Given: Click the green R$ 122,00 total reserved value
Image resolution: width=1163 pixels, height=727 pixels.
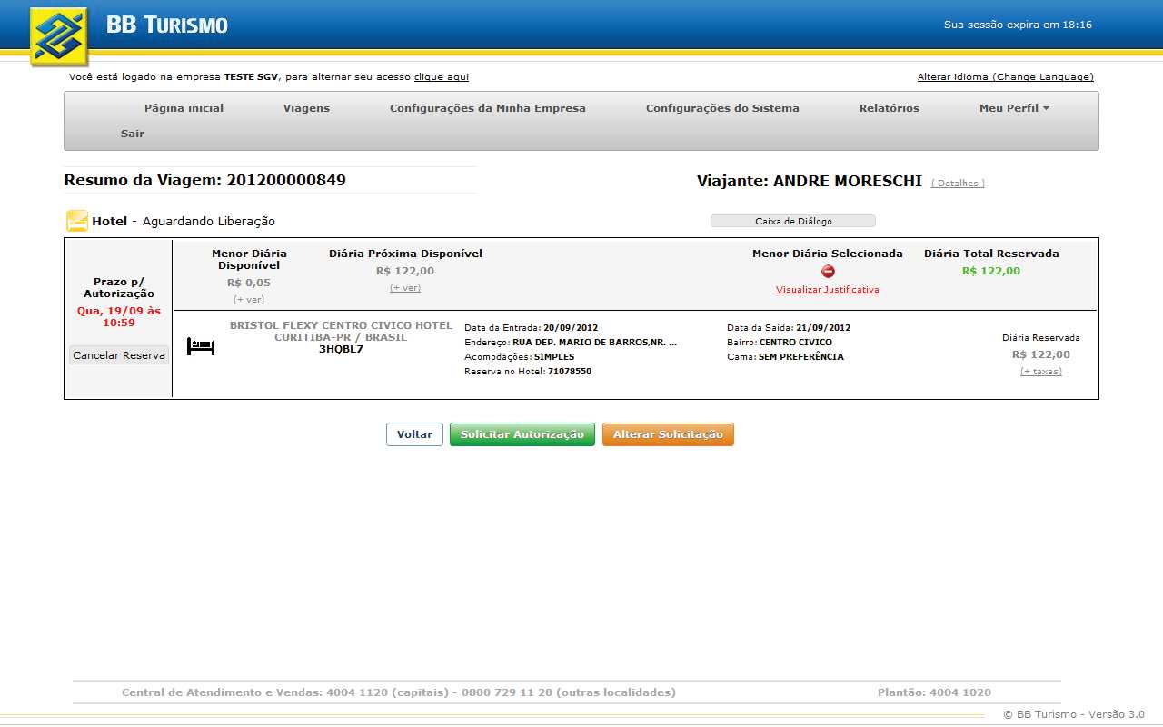Looking at the screenshot, I should 991,271.
